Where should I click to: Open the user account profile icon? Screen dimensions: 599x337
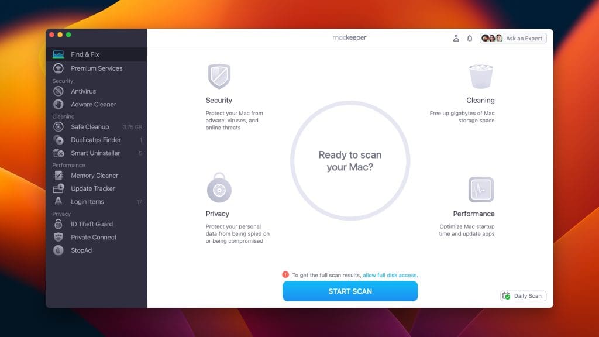[x=456, y=38]
